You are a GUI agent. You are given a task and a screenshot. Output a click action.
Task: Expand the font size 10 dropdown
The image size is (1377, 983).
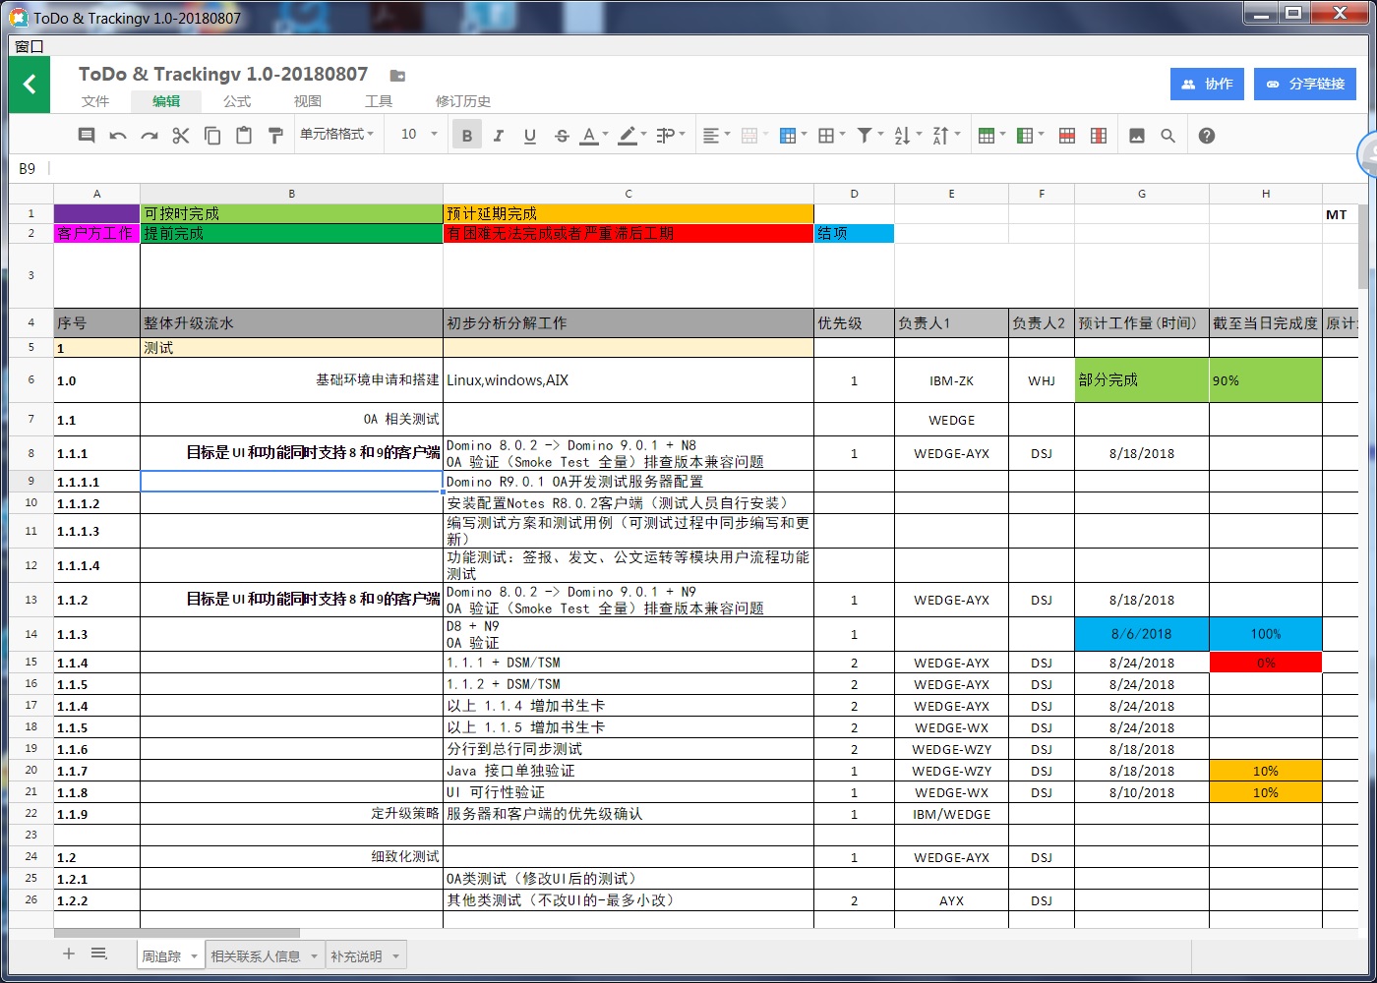(x=419, y=135)
